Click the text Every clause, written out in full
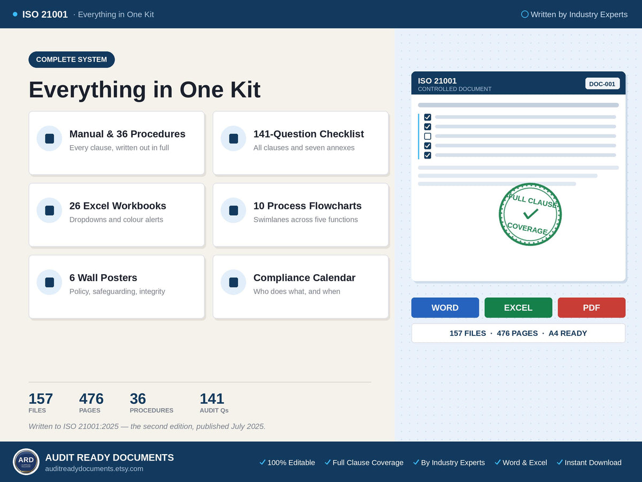Viewport: 642px width, 482px height. (119, 148)
